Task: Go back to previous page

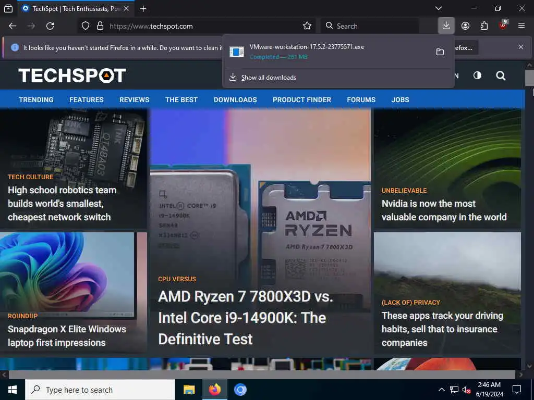Action: tap(13, 26)
